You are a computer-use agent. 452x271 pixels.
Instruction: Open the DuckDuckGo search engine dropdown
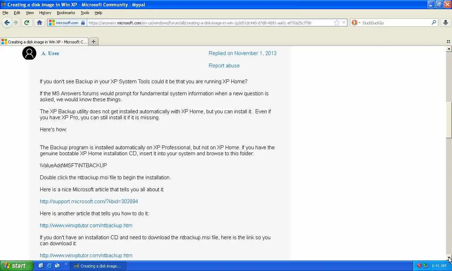[356, 23]
